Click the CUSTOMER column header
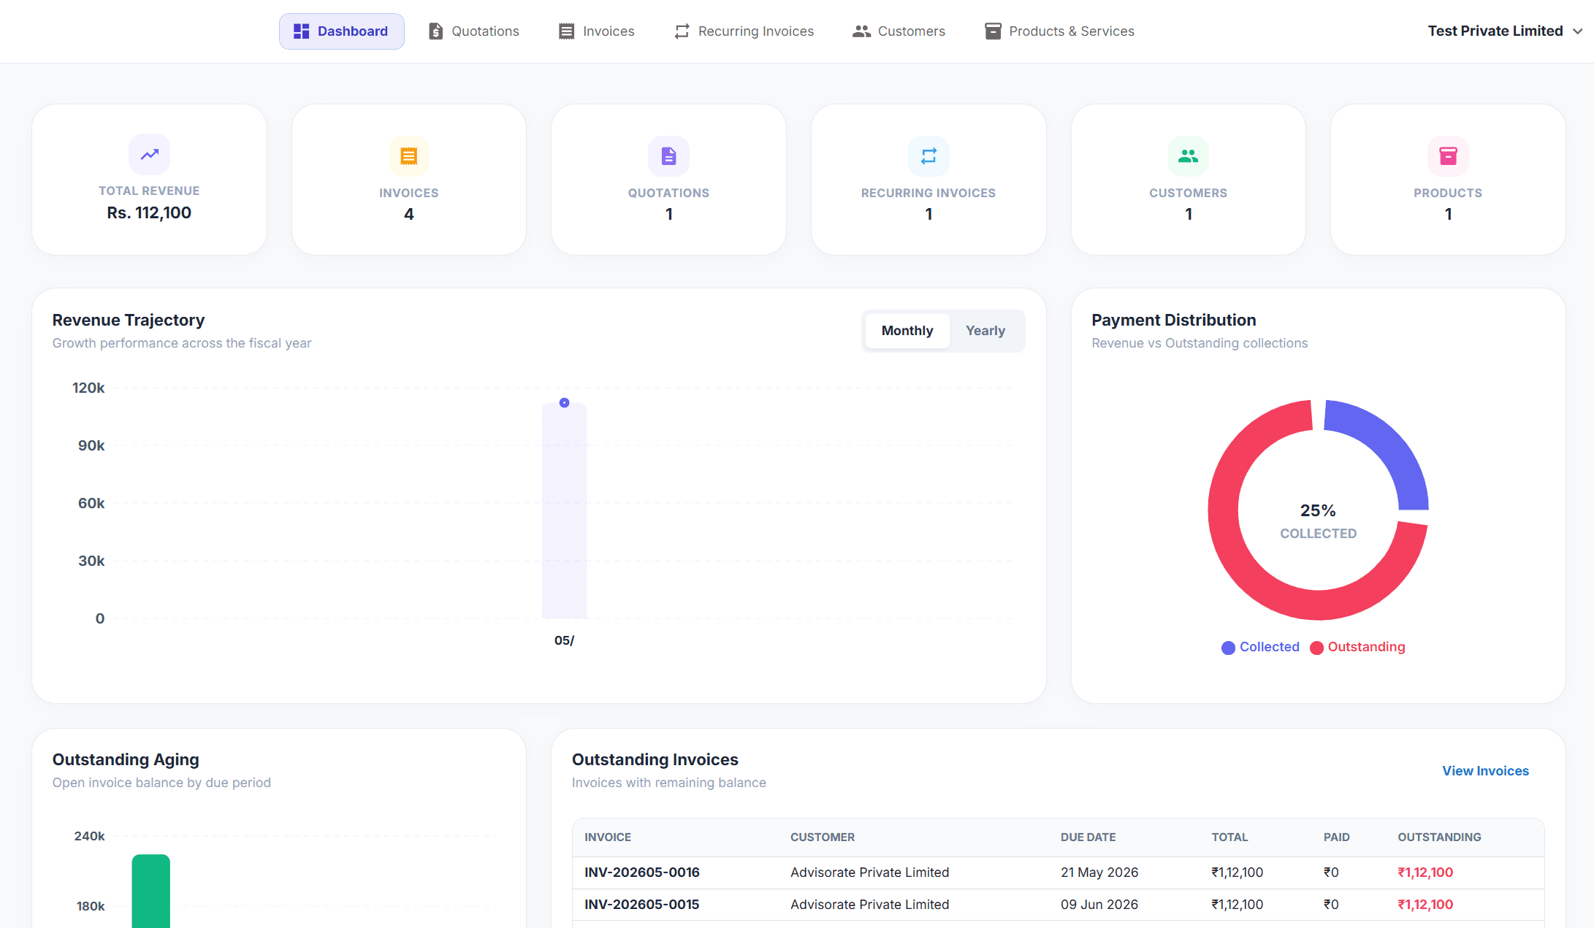Viewport: 1594px width, 928px height. pyautogui.click(x=823, y=837)
